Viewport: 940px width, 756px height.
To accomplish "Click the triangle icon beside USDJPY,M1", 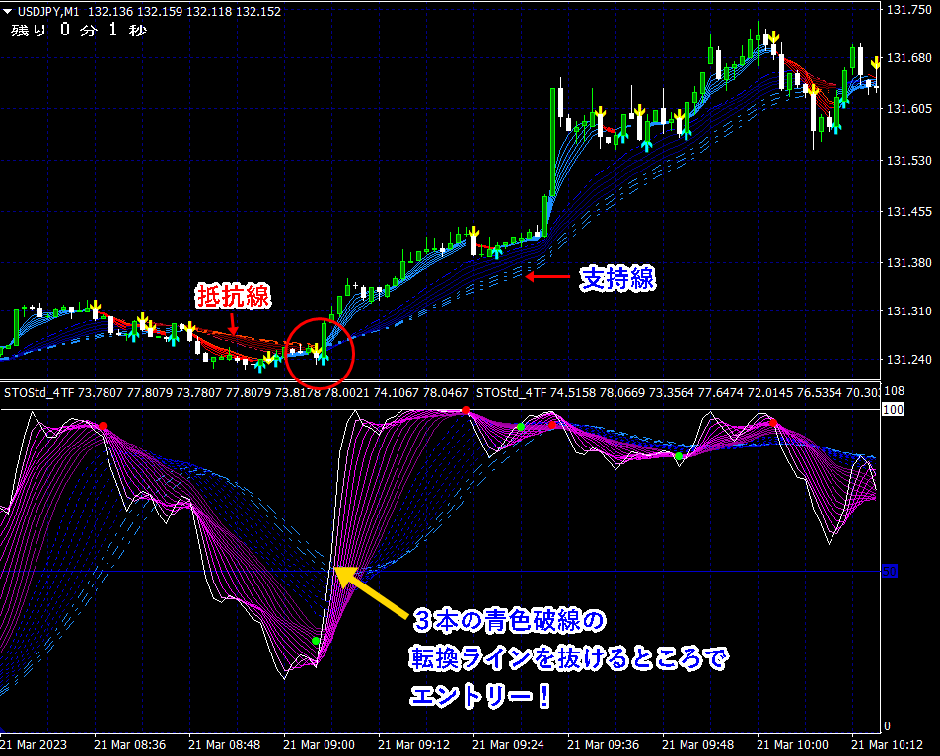I will click(7, 11).
